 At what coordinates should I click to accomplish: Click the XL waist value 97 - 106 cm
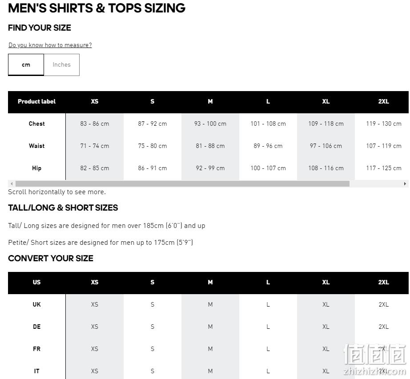[326, 146]
